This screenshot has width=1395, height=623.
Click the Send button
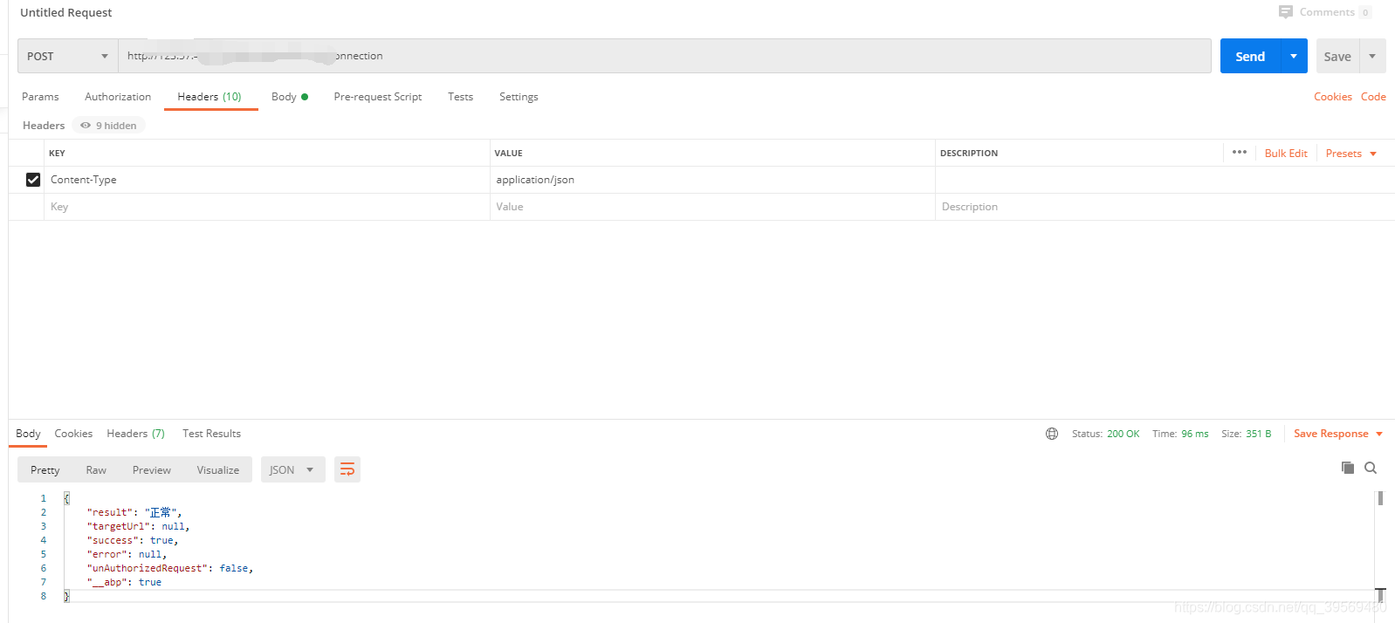click(x=1250, y=56)
